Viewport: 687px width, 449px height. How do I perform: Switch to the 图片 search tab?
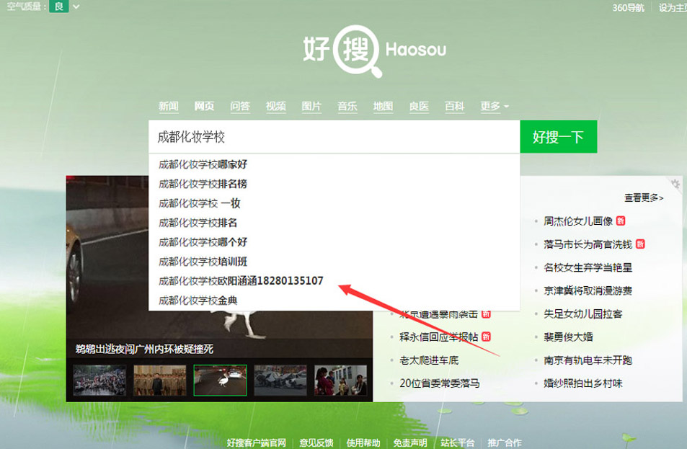pos(311,107)
